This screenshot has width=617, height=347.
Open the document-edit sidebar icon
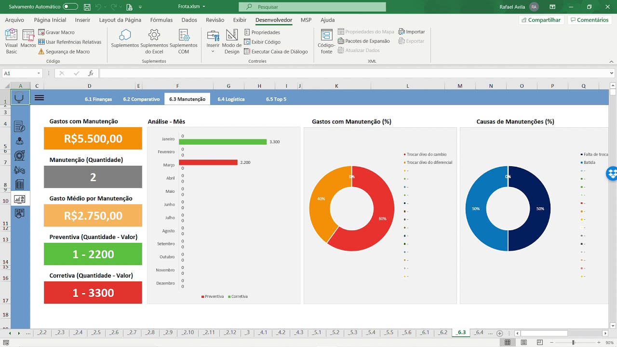pos(20,127)
